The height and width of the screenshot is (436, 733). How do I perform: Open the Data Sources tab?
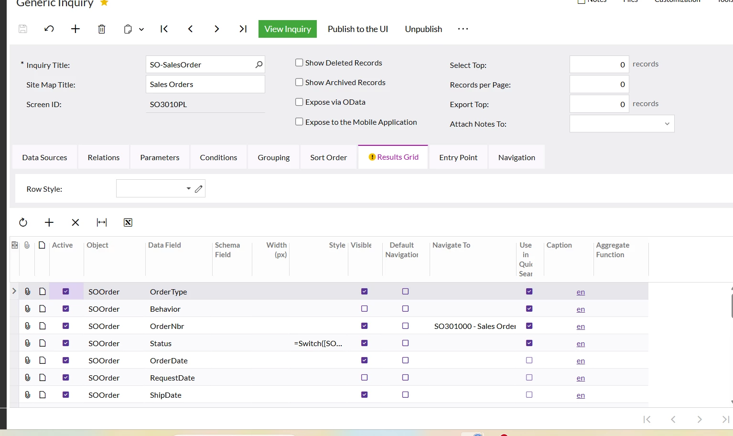click(44, 157)
